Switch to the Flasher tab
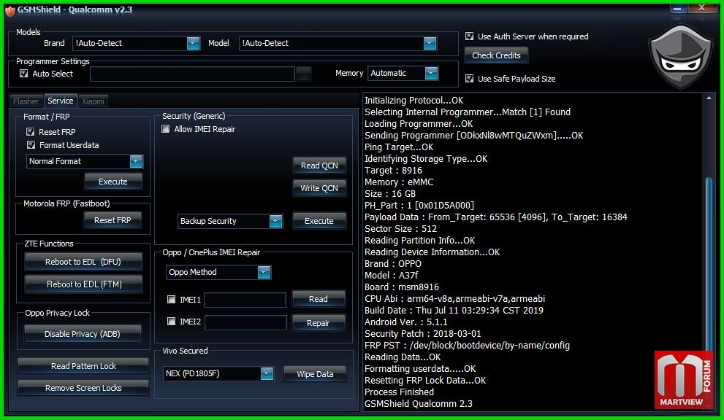The width and height of the screenshot is (724, 420). coord(26,101)
